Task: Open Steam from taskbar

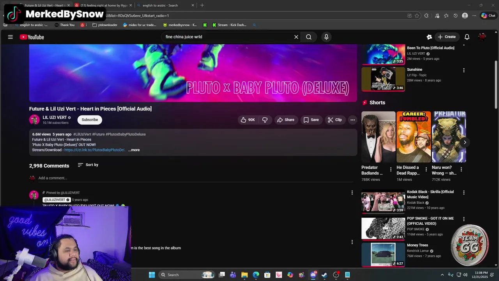Action: click(324, 275)
